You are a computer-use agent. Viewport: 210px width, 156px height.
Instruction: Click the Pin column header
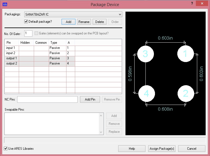point(12,43)
